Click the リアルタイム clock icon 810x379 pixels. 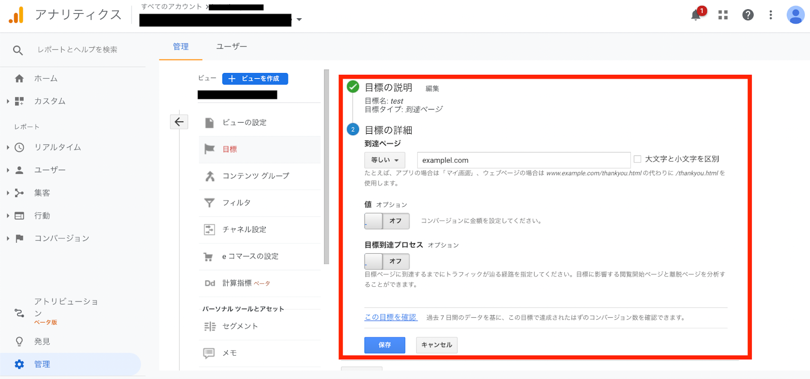(19, 147)
